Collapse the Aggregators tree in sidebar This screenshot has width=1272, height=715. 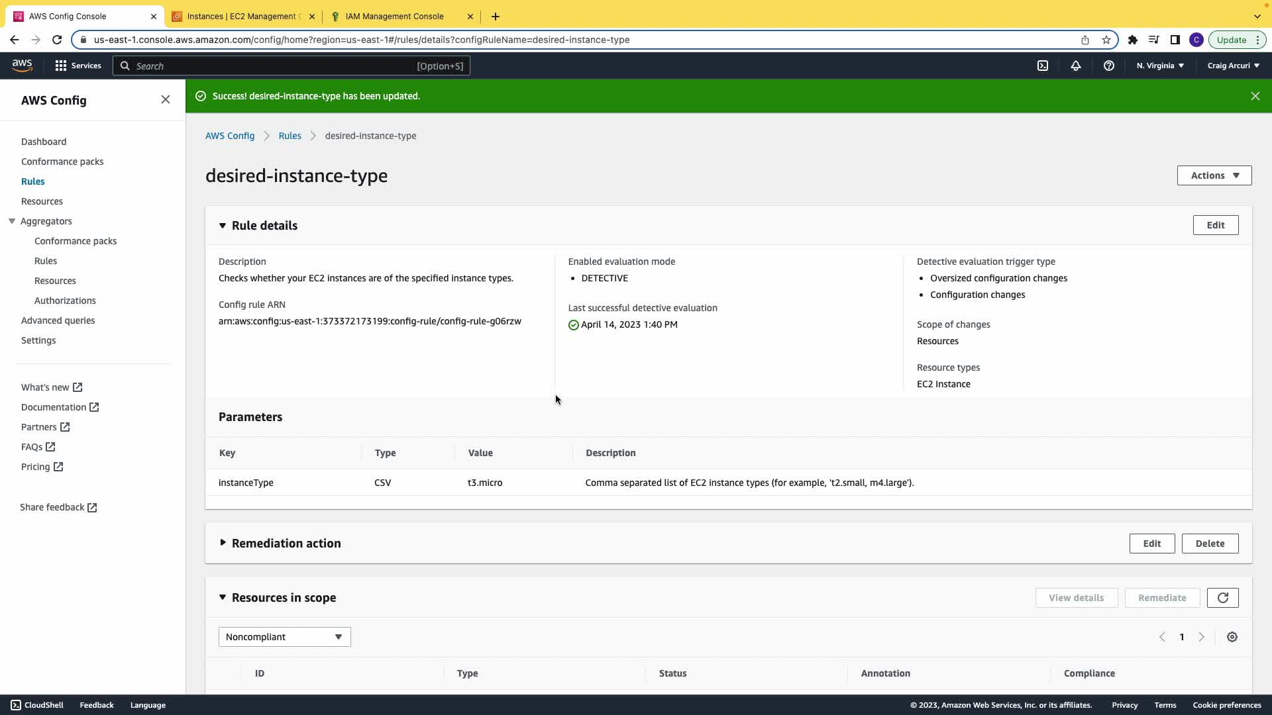coord(12,221)
